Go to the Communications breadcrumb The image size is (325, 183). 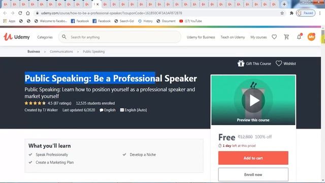click(61, 51)
